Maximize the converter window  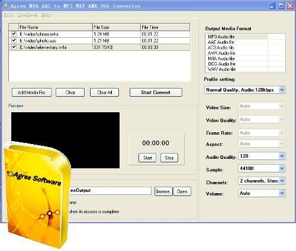pyautogui.click(x=281, y=6)
